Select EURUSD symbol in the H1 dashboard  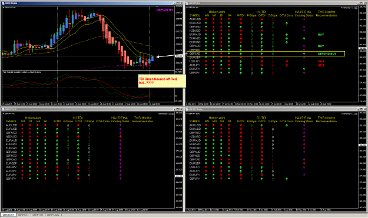pyautogui.click(x=12, y=129)
